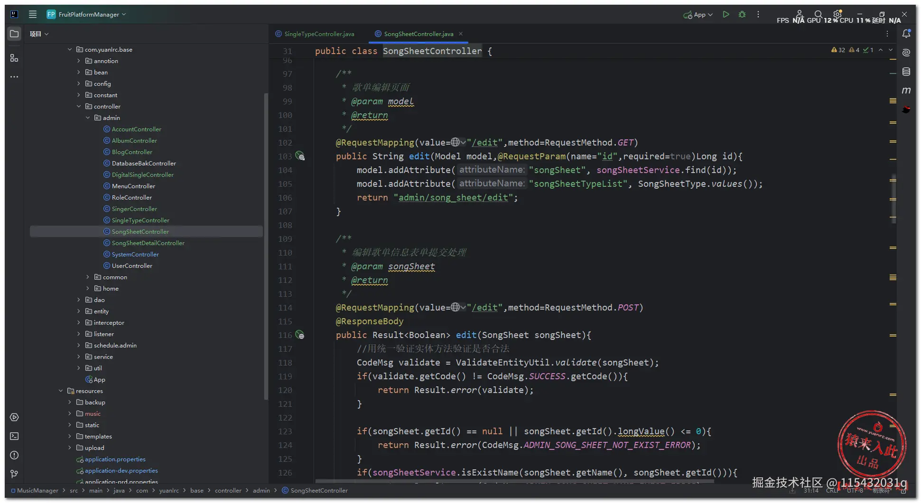Open IDE settings gear
The width and height of the screenshot is (921, 503).
pos(837,14)
